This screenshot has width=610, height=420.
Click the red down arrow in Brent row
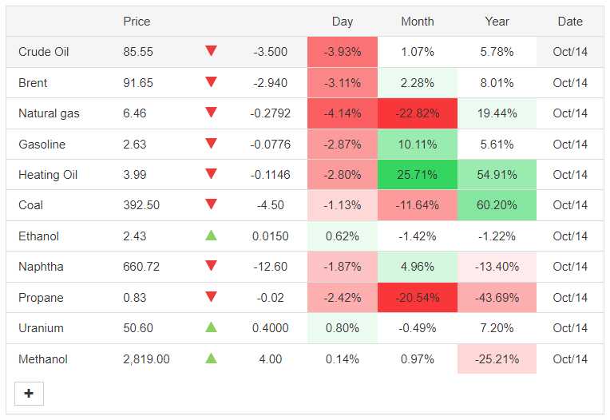(x=211, y=81)
